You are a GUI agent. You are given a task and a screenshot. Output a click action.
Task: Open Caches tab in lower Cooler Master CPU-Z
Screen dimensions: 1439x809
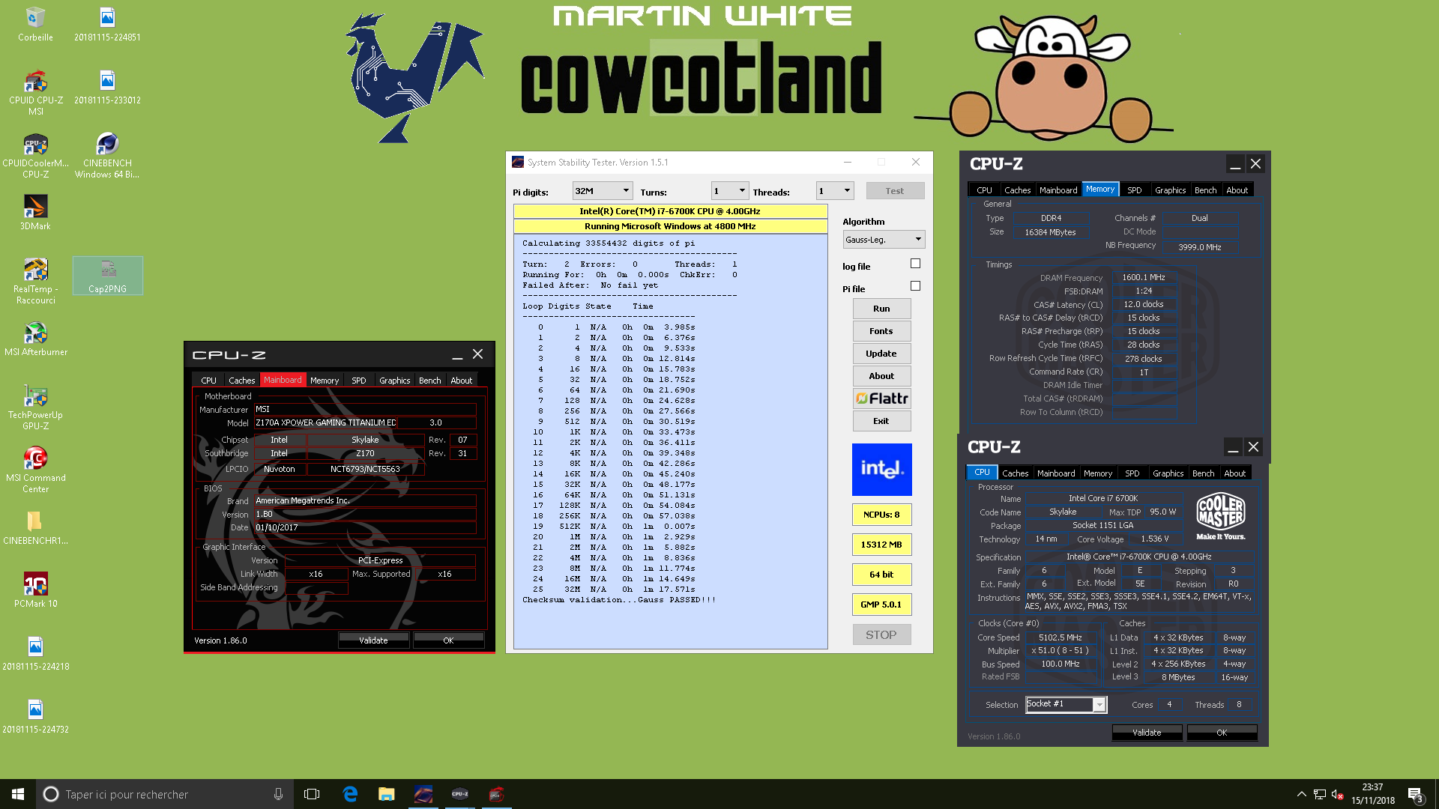pyautogui.click(x=1015, y=473)
